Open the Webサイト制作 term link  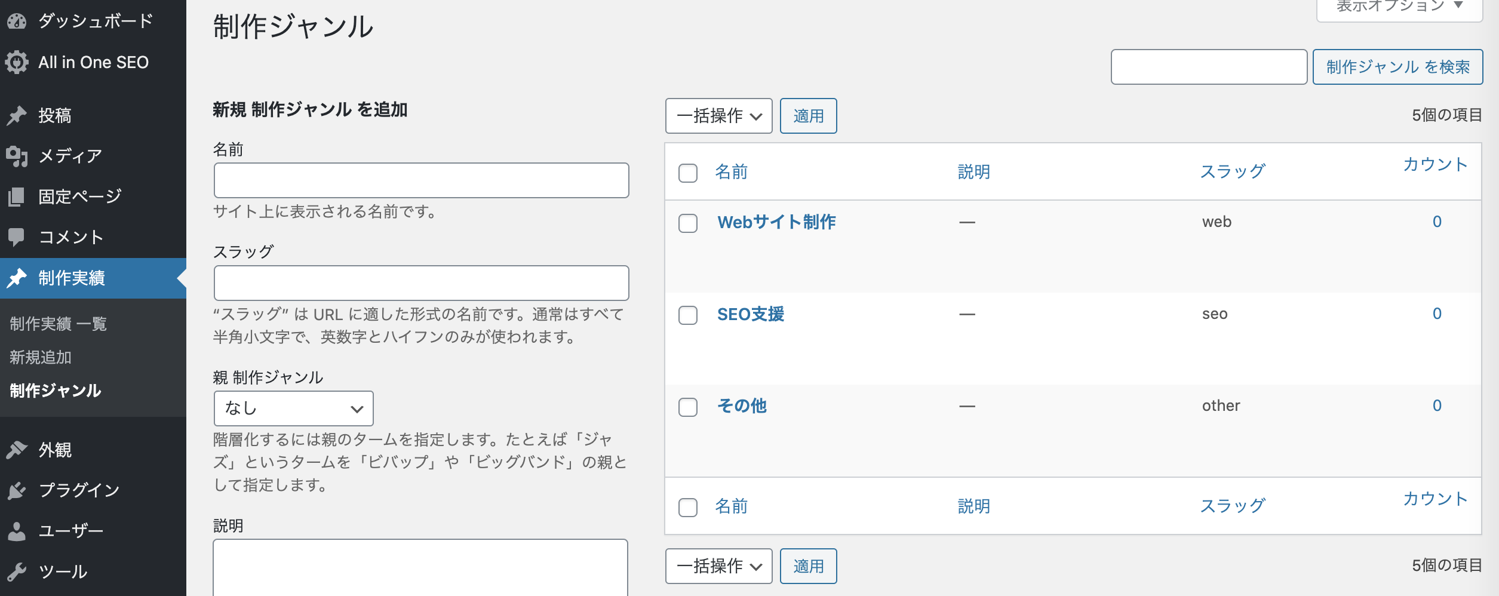776,222
